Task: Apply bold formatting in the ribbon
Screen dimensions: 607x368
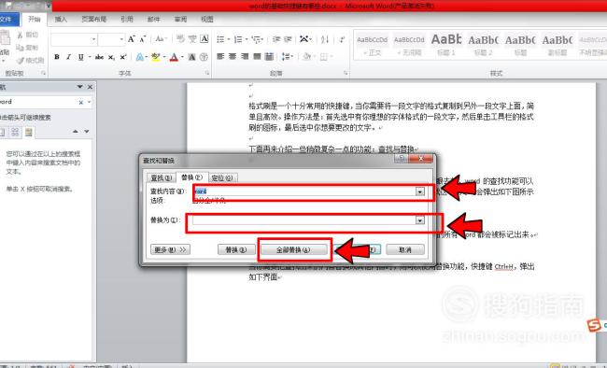Action: tap(57, 57)
